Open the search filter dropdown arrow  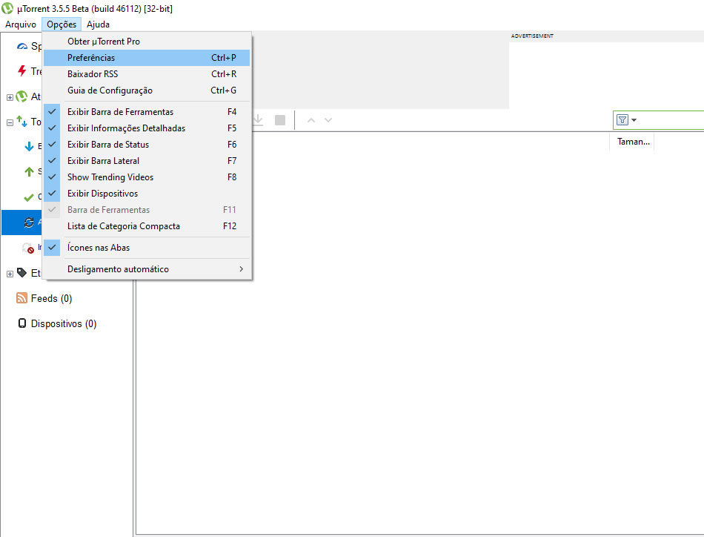634,120
